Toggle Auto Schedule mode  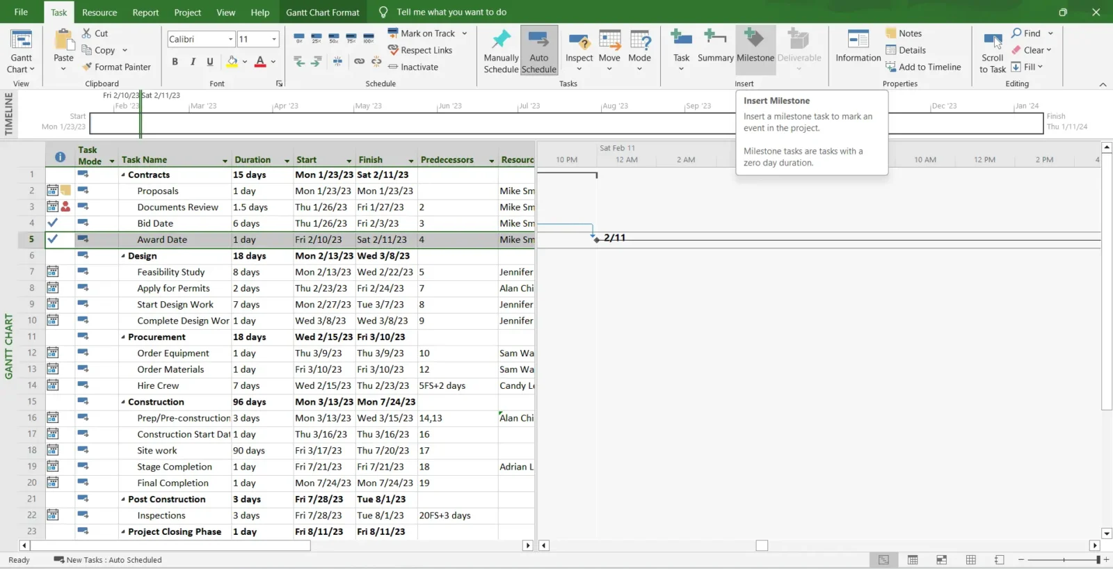539,42
